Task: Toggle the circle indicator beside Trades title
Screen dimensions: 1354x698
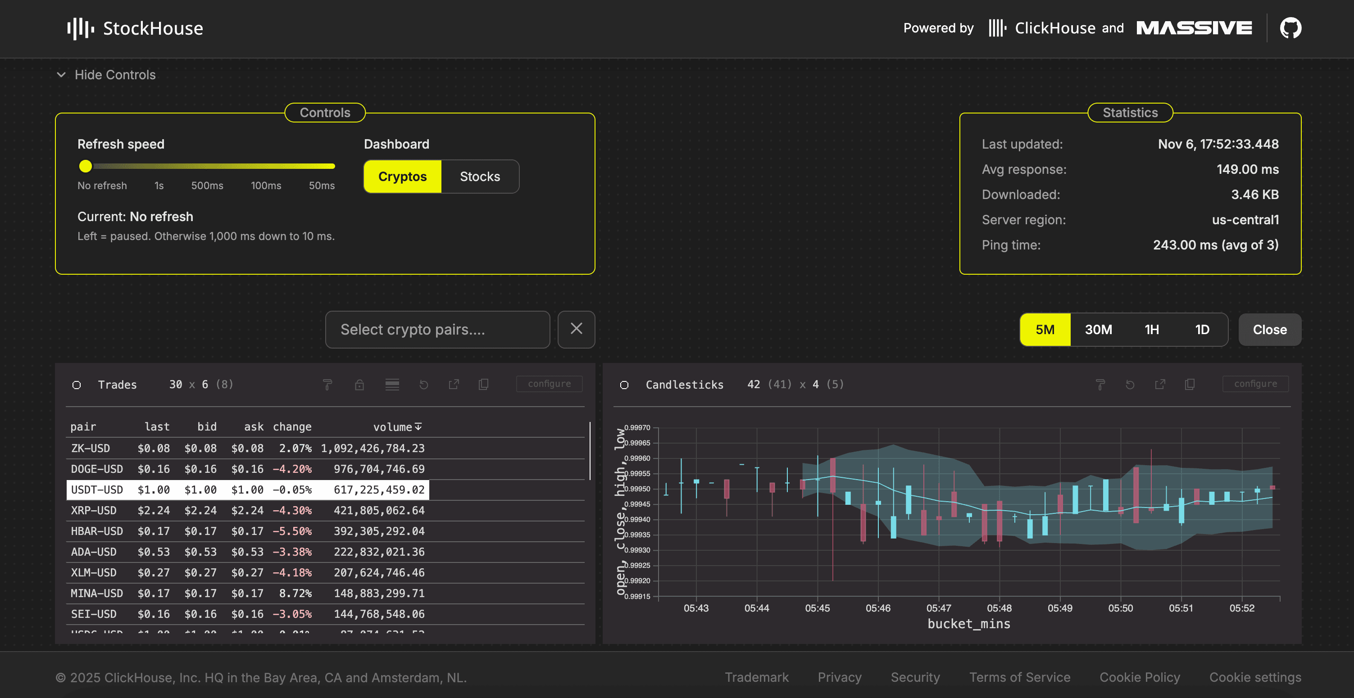Action: tap(77, 385)
